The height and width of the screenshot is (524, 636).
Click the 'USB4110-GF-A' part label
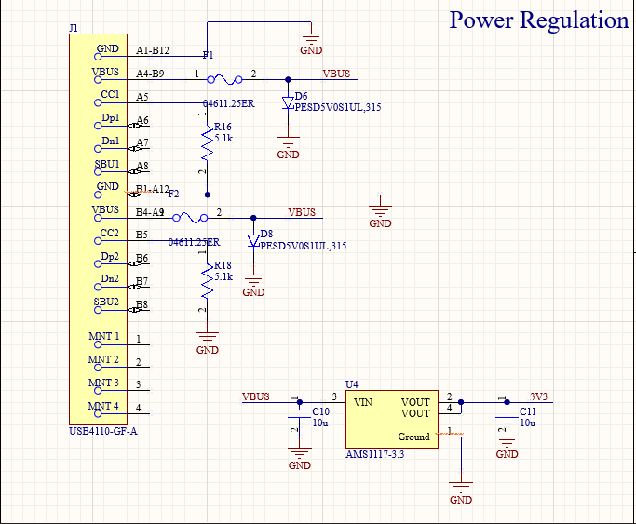pos(103,431)
